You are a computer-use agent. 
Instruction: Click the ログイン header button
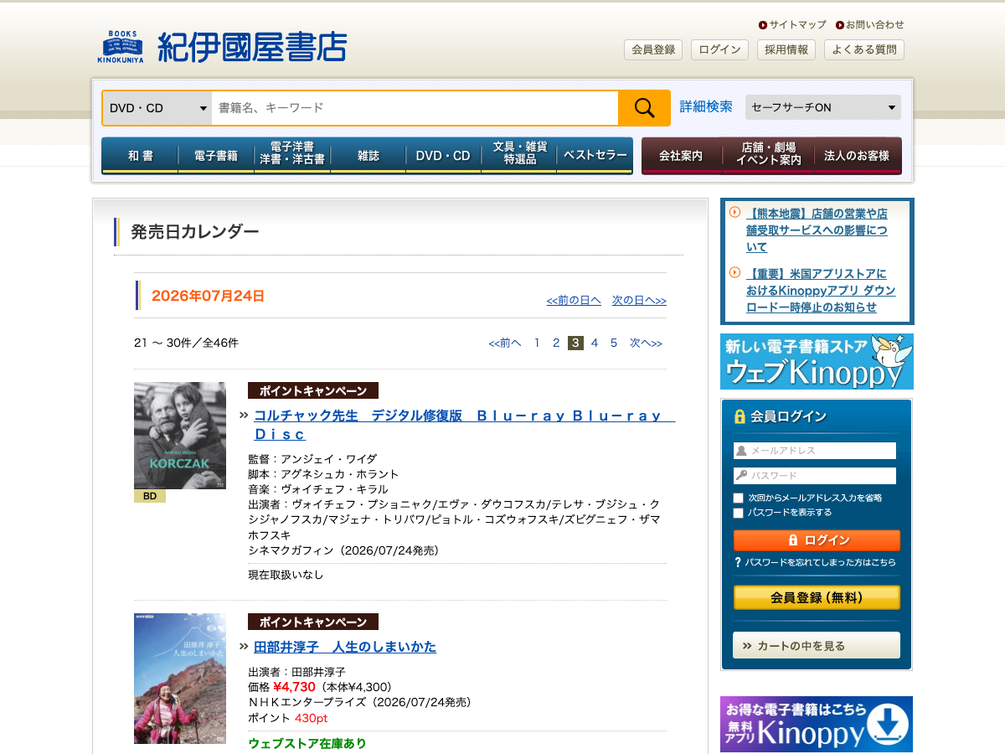click(x=719, y=49)
